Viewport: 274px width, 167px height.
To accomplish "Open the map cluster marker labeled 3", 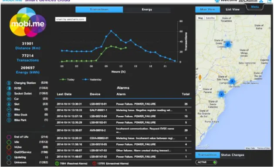I will click(232, 81).
